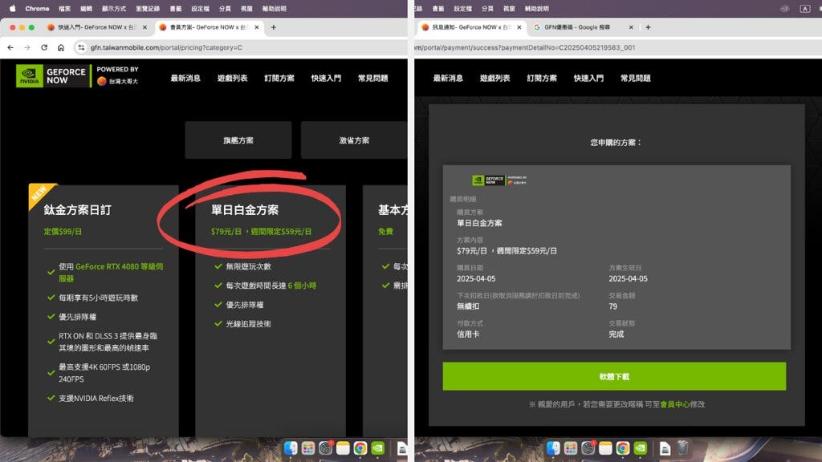The height and width of the screenshot is (462, 822).
Task: Open site info icon in address bar
Action: coord(83,47)
